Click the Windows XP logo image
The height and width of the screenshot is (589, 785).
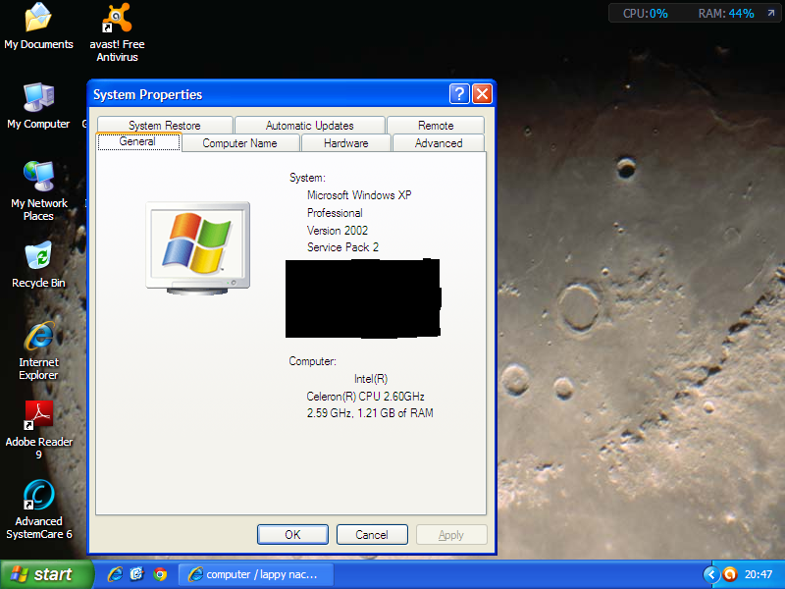(198, 248)
